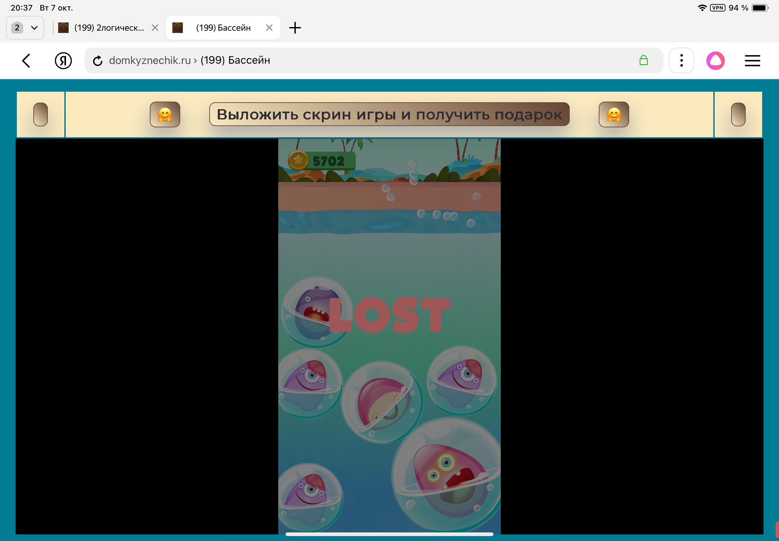Focus the domkyznechik.ru address field
This screenshot has height=541, width=779.
tap(339, 60)
